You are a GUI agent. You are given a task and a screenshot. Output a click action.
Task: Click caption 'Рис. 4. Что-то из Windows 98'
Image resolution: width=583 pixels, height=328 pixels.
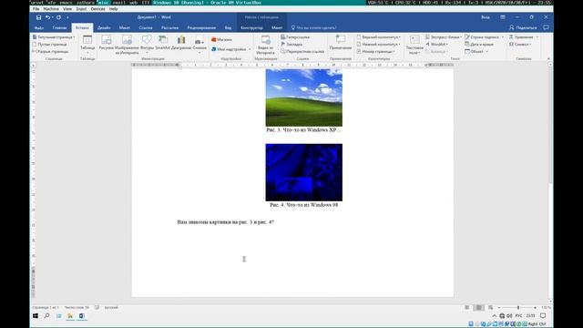(303, 205)
